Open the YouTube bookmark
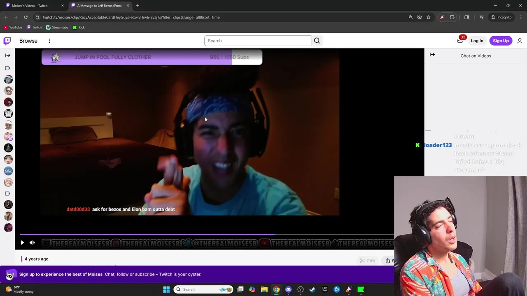Screen dimensions: 527x296 pyautogui.click(x=12, y=27)
